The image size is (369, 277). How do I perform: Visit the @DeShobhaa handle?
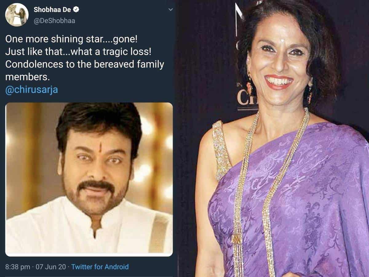coord(54,21)
